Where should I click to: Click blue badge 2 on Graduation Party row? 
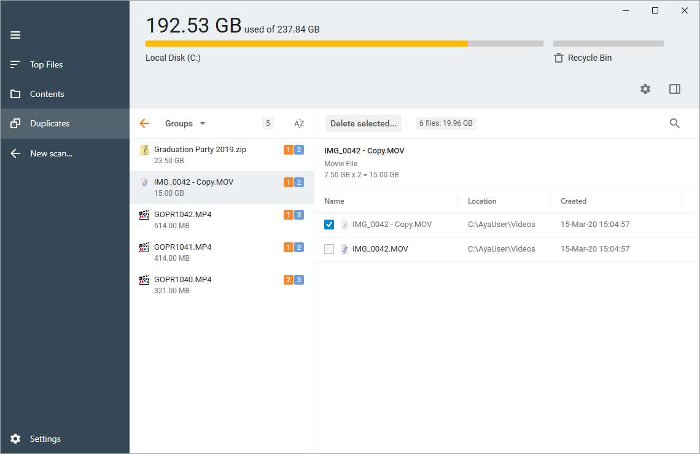tap(299, 150)
